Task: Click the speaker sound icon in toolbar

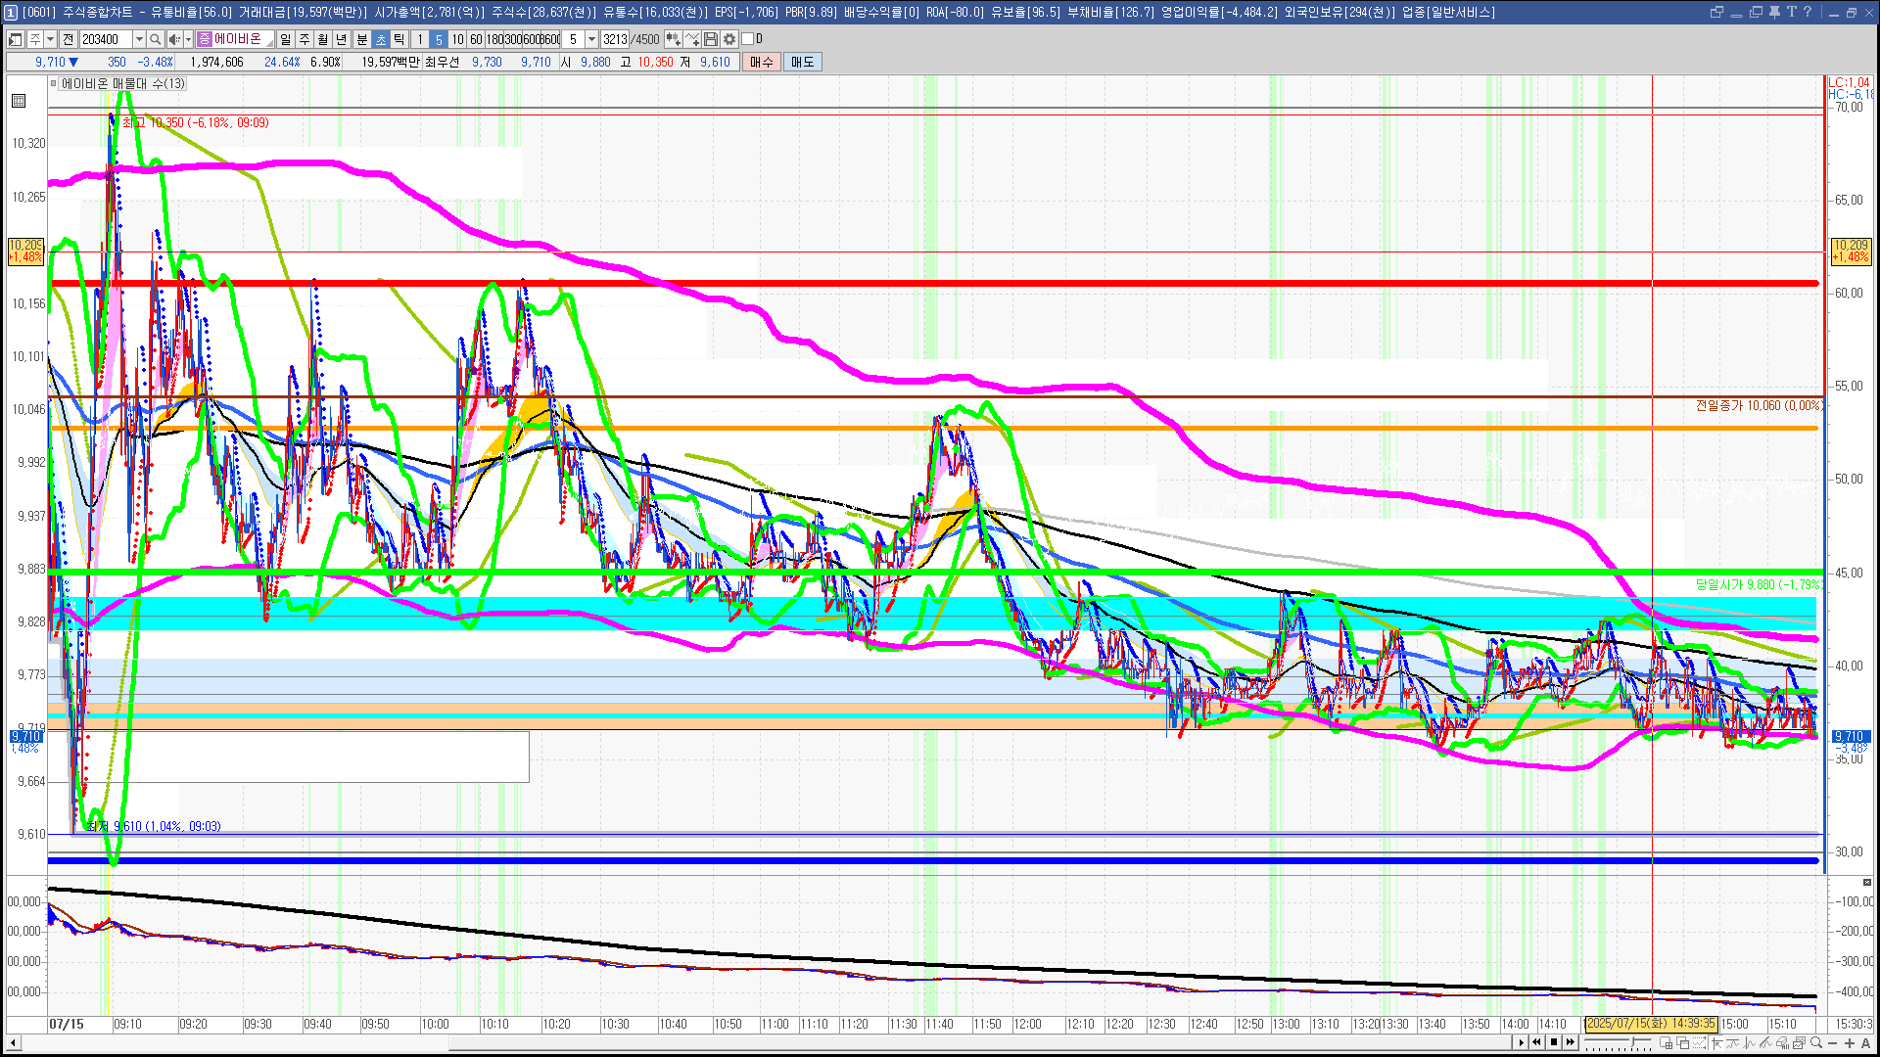Action: [174, 39]
